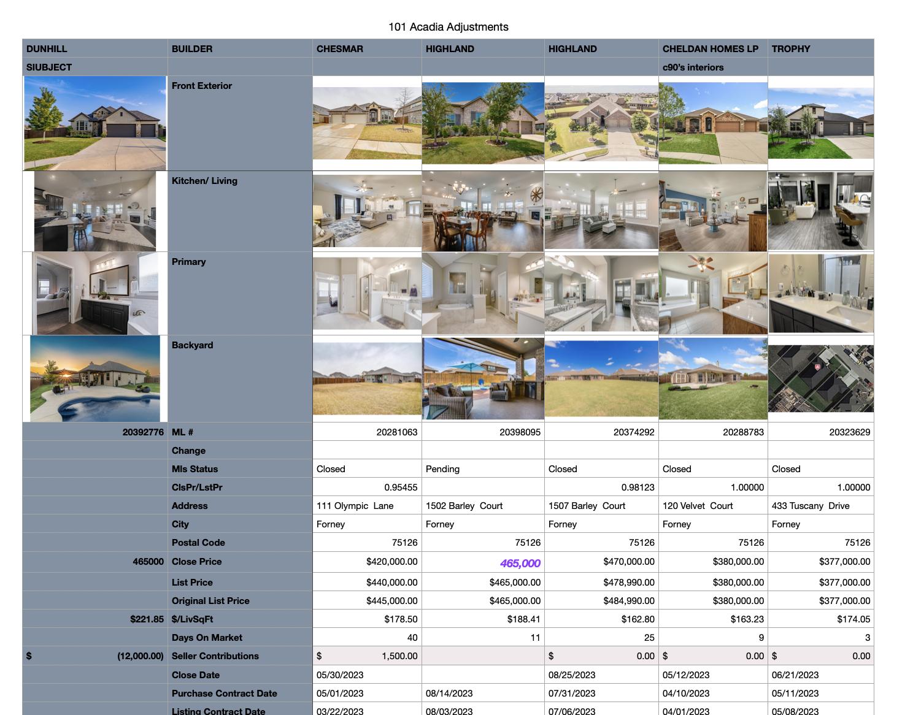The width and height of the screenshot is (913, 715).
Task: Click Days On Market value 11
Action: click(536, 638)
